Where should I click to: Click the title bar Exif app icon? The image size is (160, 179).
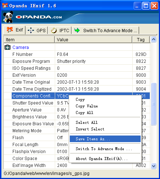[5, 5]
